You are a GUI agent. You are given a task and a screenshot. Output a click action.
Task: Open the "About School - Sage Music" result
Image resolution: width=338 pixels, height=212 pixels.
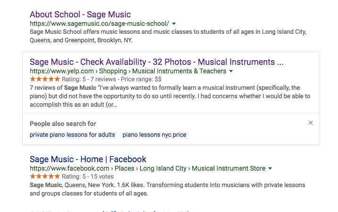point(80,15)
